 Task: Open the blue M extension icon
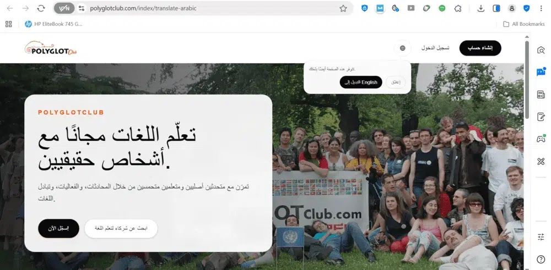coord(380,8)
